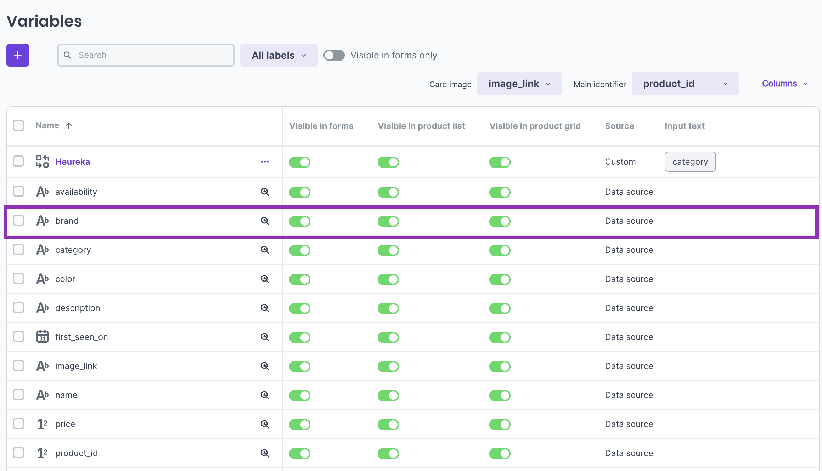
Task: Inspect values icon for brand row
Action: pyautogui.click(x=265, y=221)
